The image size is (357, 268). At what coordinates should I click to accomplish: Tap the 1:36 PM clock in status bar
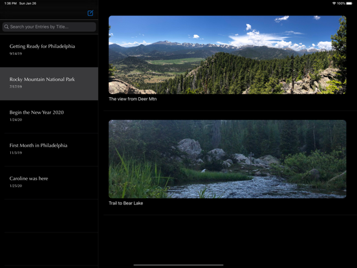coord(10,3)
